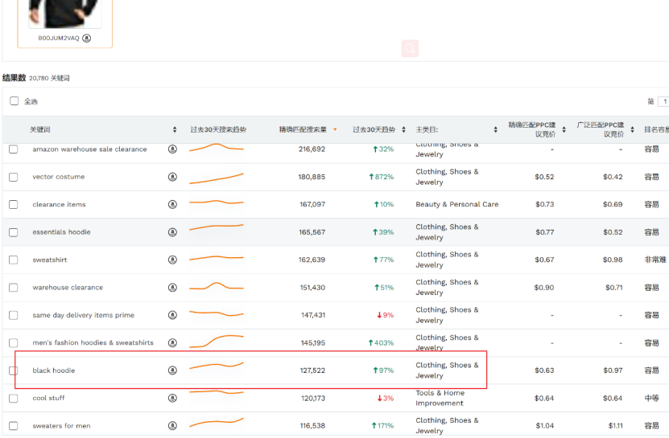Image resolution: width=669 pixels, height=438 pixels.
Task: Tick the 全选 select-all checkbox
Action: (14, 101)
